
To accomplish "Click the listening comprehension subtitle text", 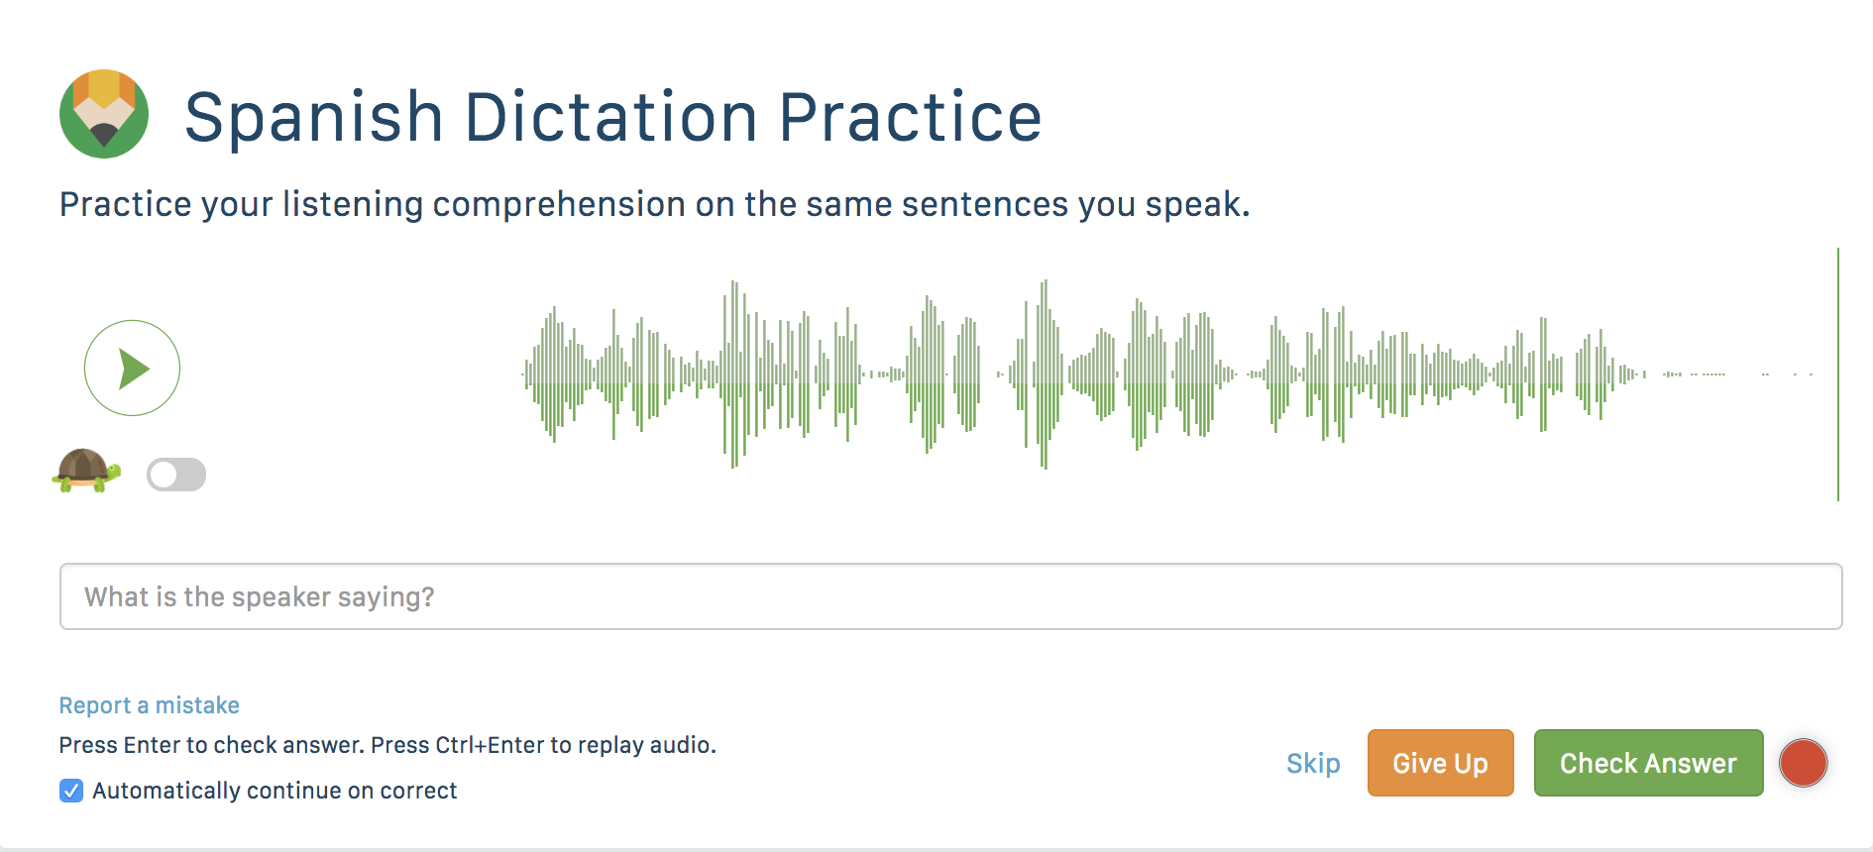I will [x=654, y=204].
